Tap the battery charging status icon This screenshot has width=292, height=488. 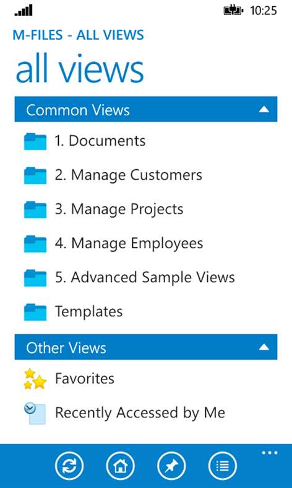tap(234, 11)
